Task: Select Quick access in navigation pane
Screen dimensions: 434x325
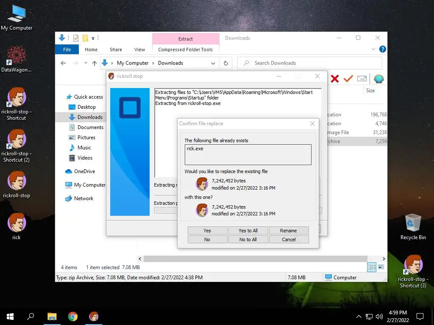Action: (x=84, y=97)
